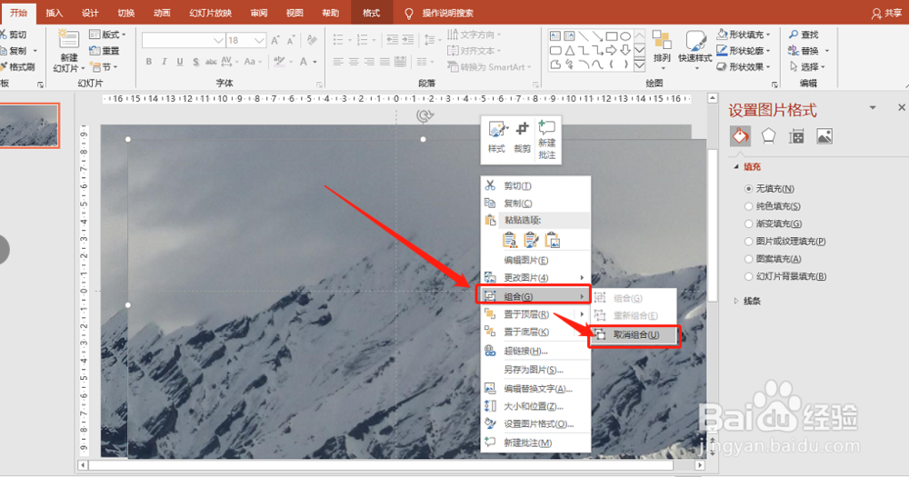
Task: Open the font name dropdown
Action: coord(218,40)
